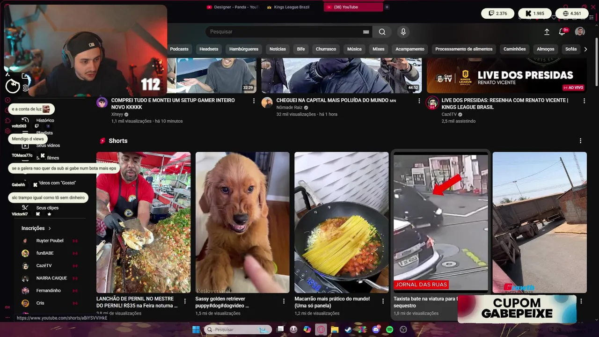Image resolution: width=599 pixels, height=337 pixels.
Task: Open the Shorts section options menu
Action: coord(580,141)
